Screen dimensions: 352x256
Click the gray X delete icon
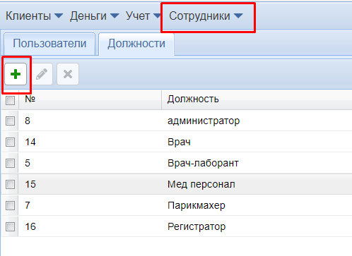[x=68, y=74]
